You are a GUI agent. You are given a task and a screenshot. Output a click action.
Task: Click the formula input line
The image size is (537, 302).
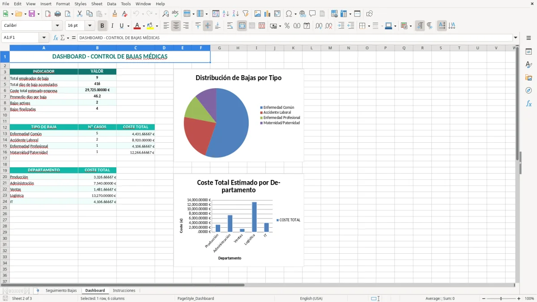294,38
